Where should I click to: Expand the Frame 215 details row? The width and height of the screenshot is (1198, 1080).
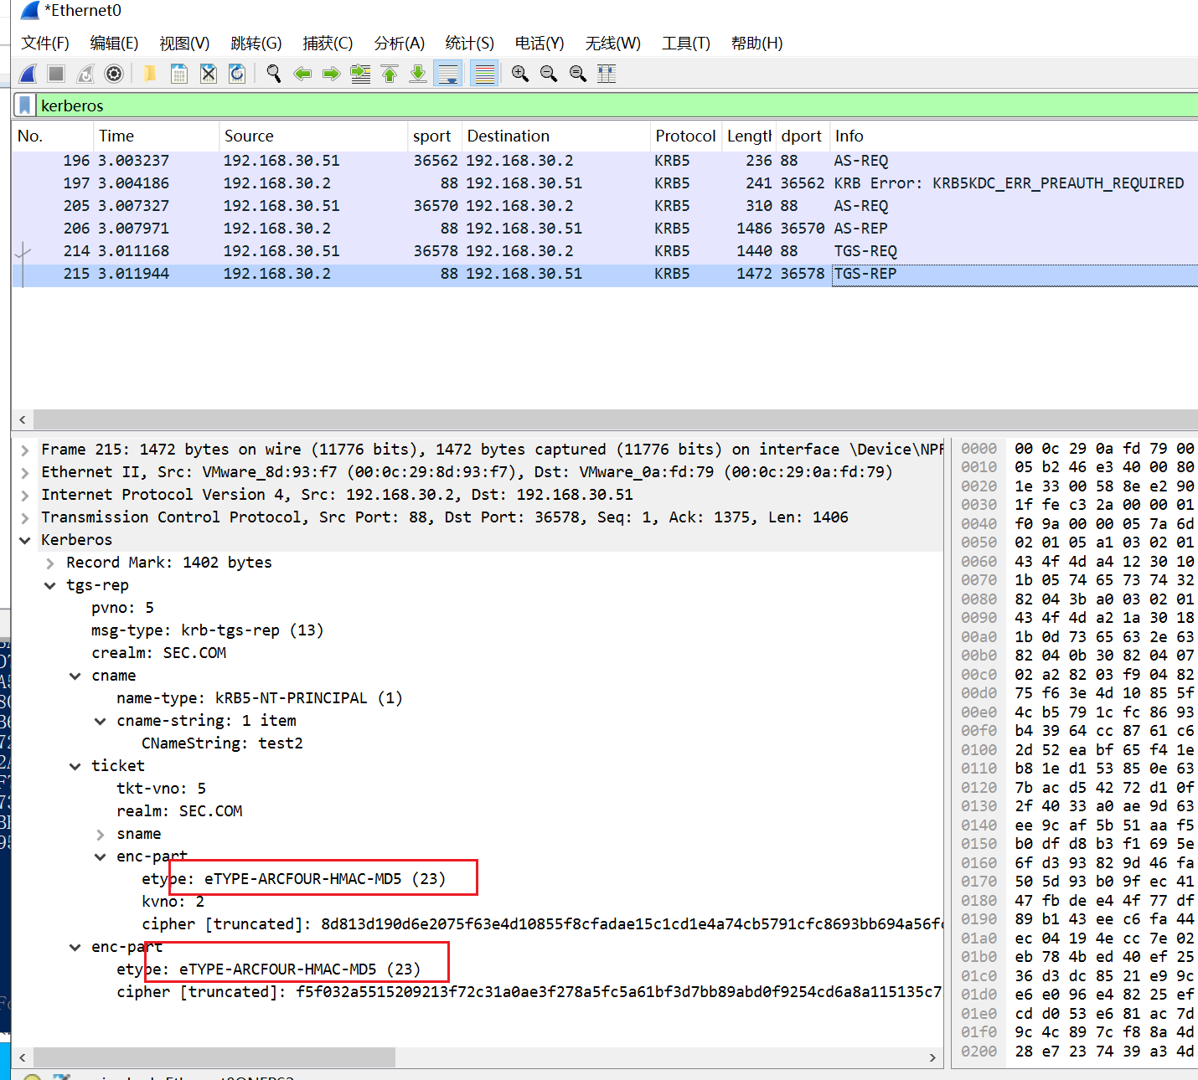pos(25,450)
